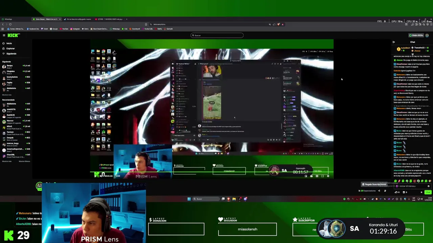Collapse the Chat panel

[x=393, y=42]
